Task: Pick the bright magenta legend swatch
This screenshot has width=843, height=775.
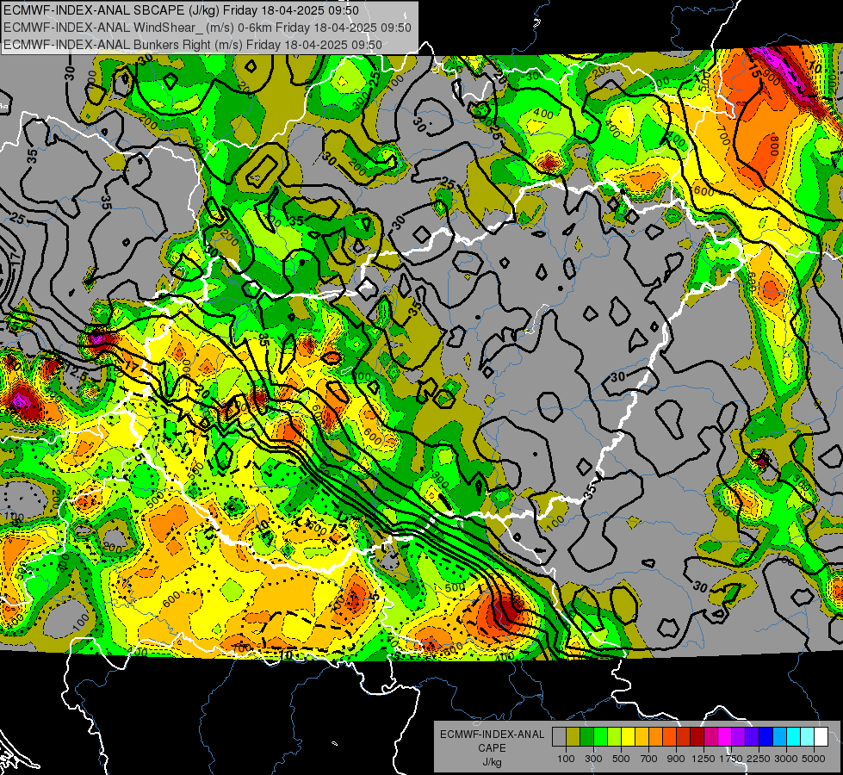Action: [725, 737]
